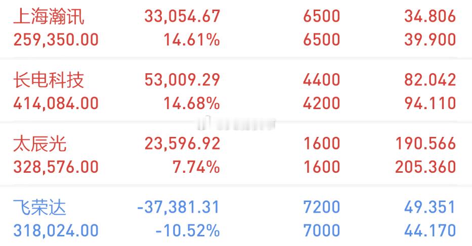
Task: Click the 205.360 current price
Action: (x=425, y=167)
